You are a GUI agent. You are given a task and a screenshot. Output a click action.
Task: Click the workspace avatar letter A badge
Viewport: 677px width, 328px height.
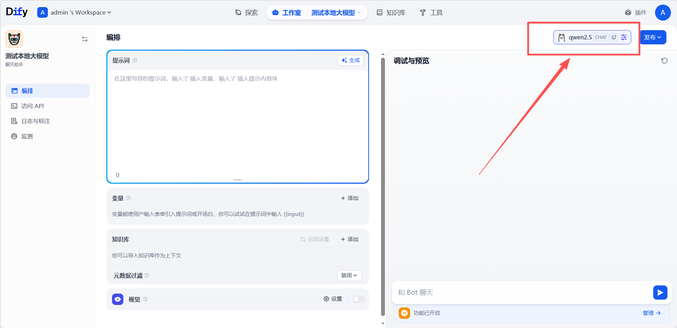[x=43, y=12]
